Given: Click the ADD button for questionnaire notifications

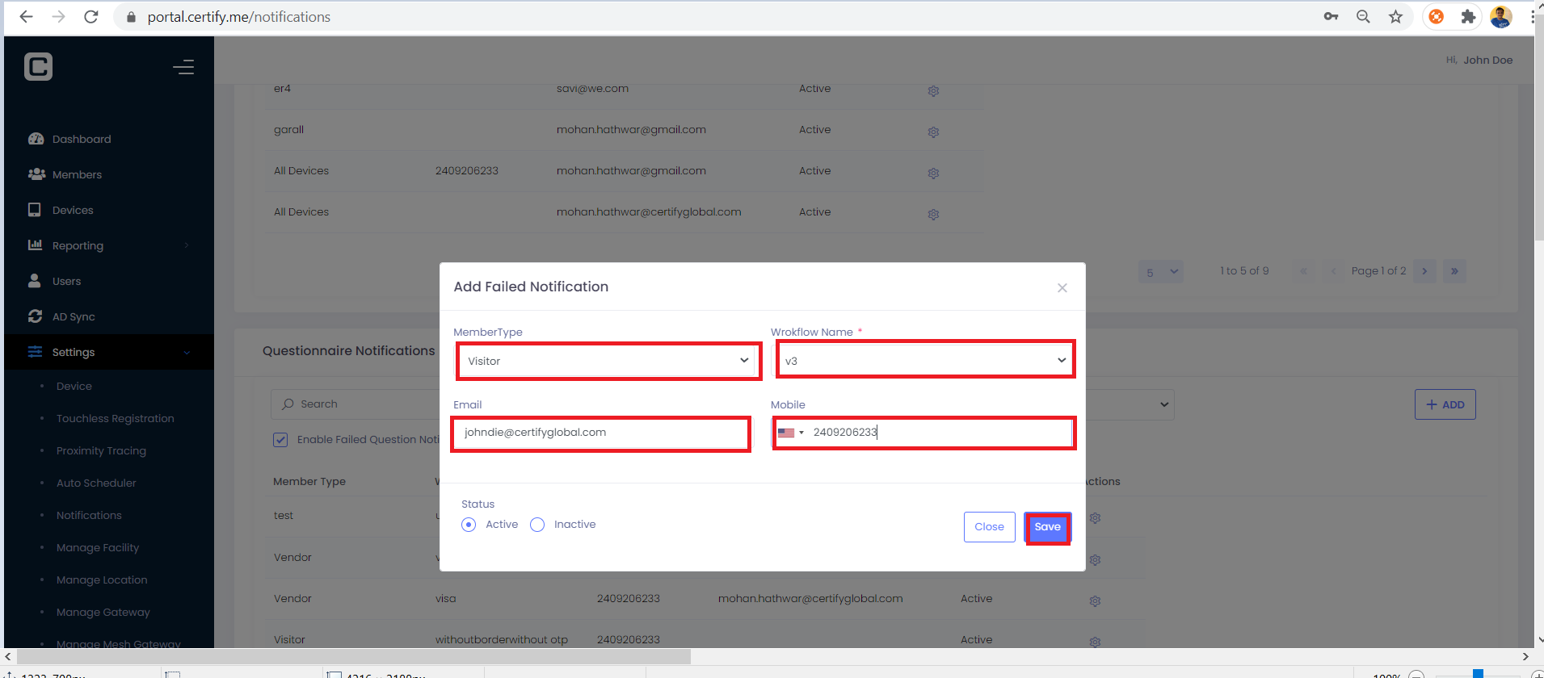Looking at the screenshot, I should click(x=1445, y=404).
